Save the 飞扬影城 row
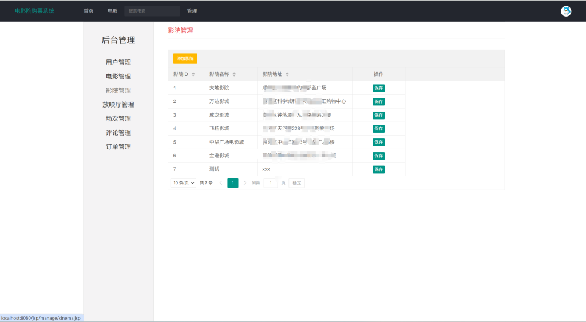This screenshot has width=586, height=322. (x=379, y=129)
